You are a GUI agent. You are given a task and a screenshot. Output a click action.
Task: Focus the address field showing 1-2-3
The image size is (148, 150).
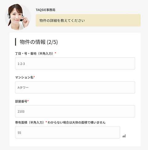click(75, 63)
